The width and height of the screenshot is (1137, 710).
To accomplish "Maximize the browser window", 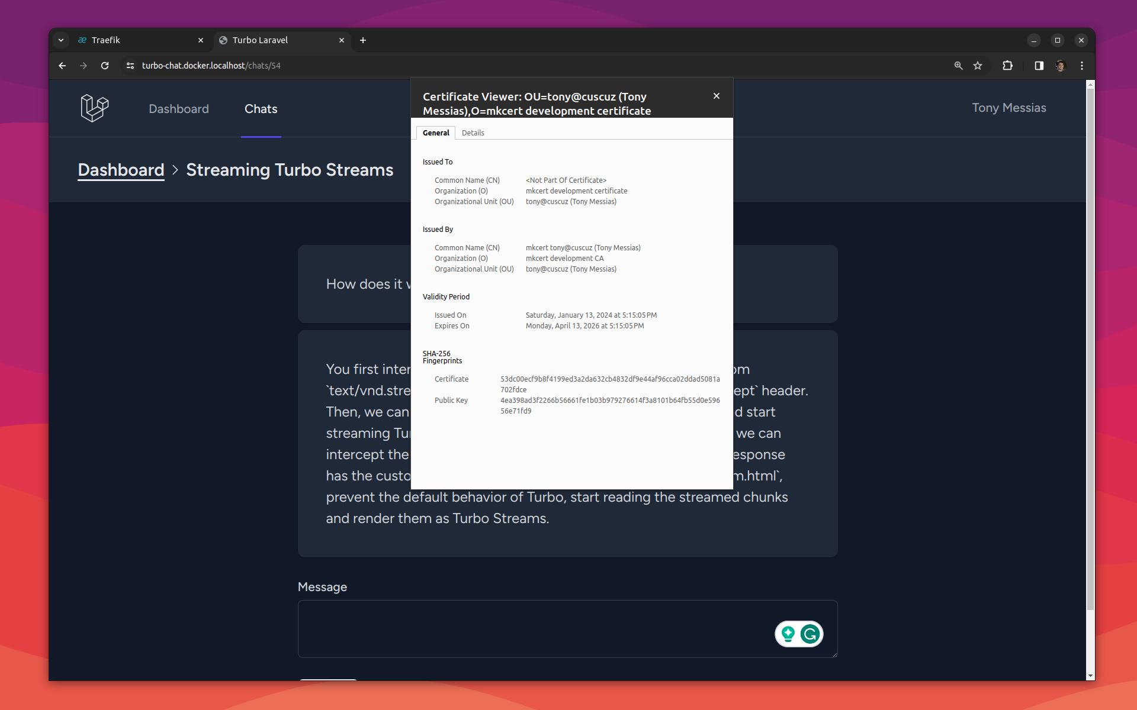I will 1058,40.
